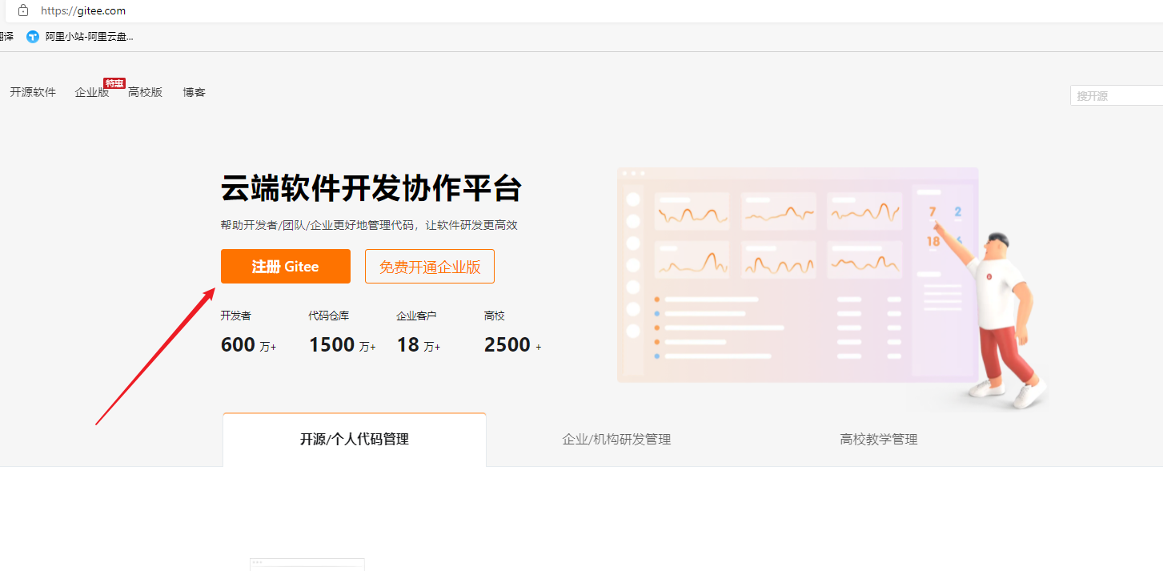Click the 高校 2500+ statistic
This screenshot has width=1163, height=571.
(513, 332)
